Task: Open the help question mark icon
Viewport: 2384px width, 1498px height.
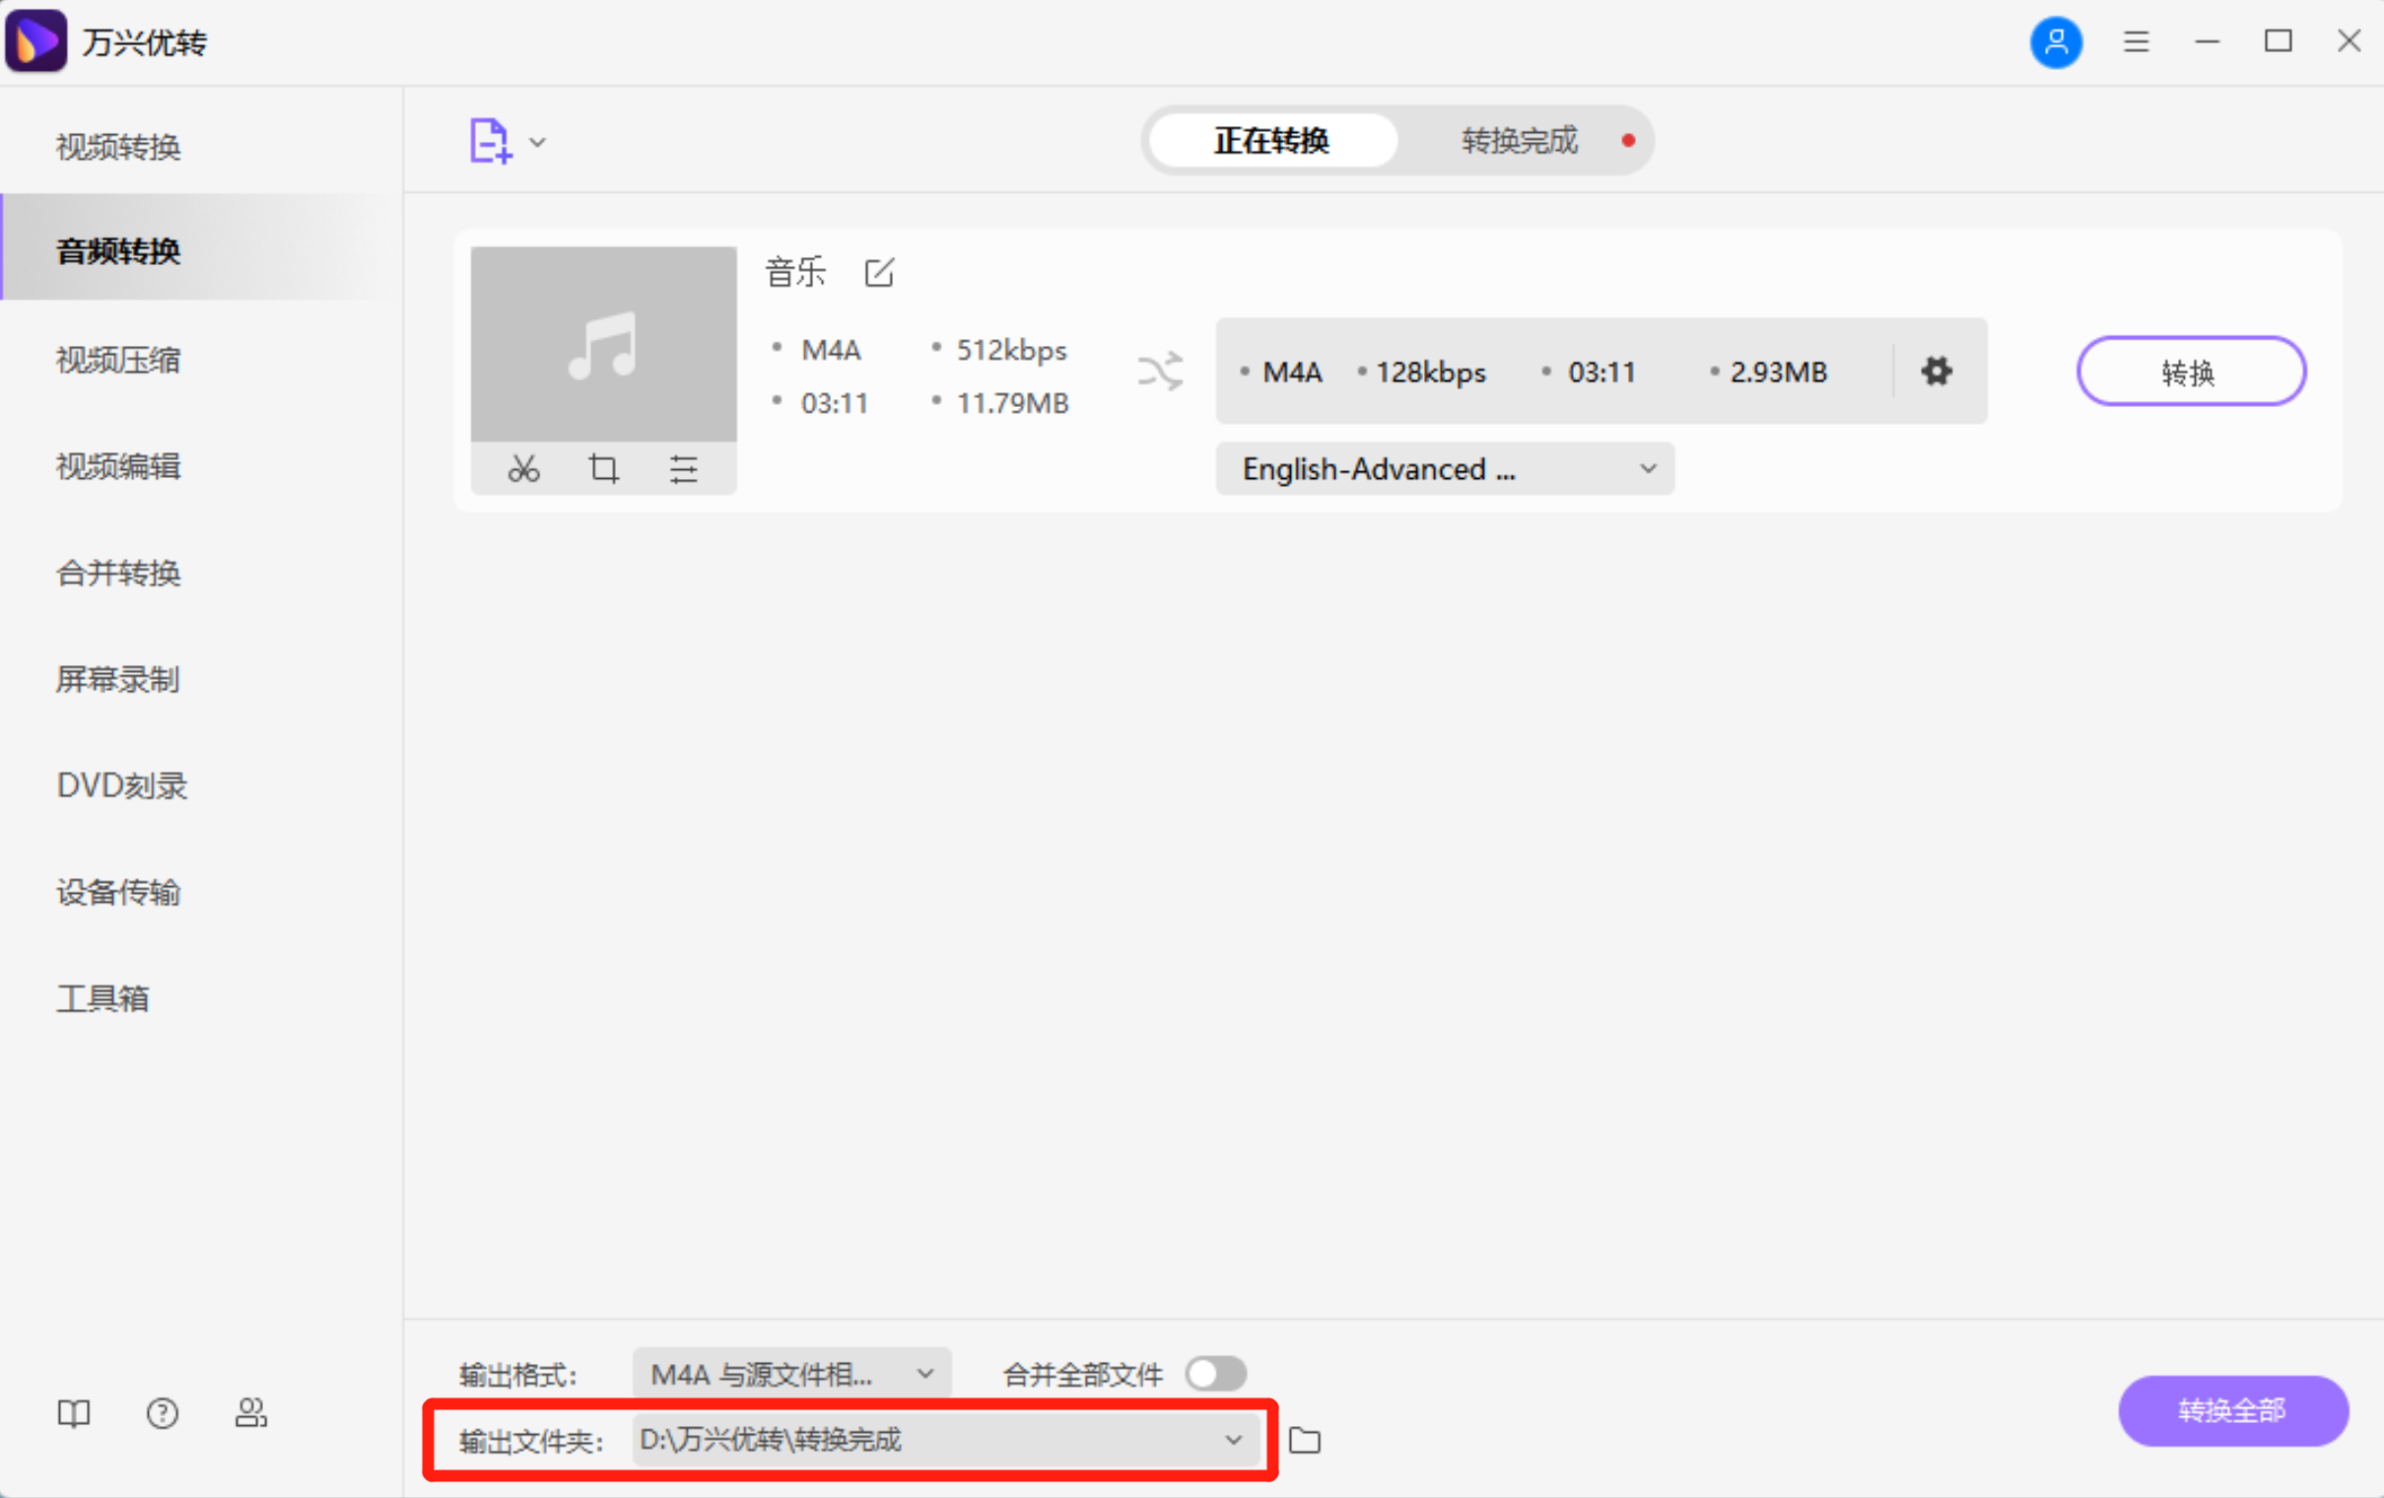Action: (x=162, y=1413)
